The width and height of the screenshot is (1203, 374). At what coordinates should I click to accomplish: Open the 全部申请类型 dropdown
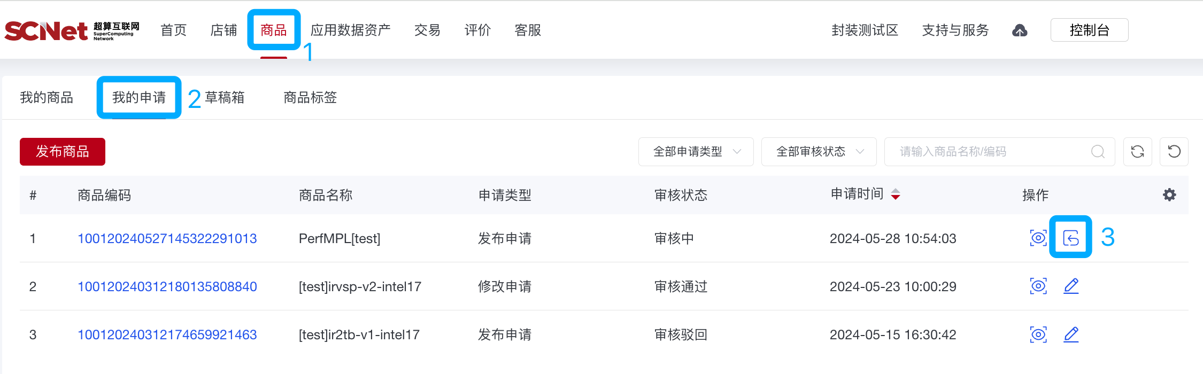695,152
